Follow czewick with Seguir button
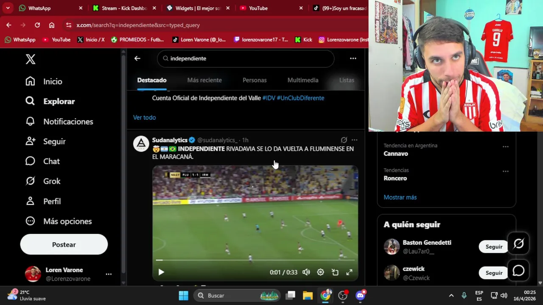 (x=494, y=273)
